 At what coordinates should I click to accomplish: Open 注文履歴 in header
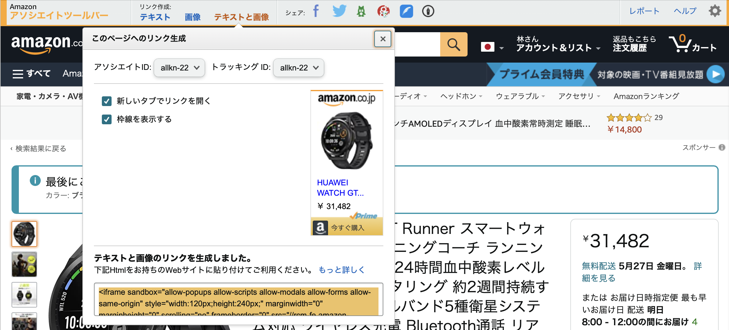point(630,48)
